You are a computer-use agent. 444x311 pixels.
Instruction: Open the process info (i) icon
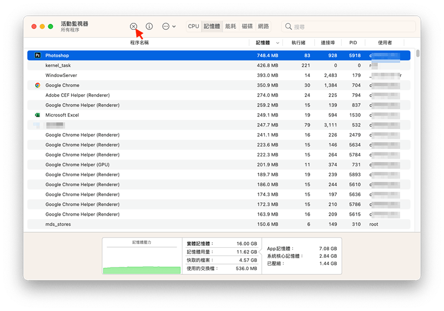[149, 26]
